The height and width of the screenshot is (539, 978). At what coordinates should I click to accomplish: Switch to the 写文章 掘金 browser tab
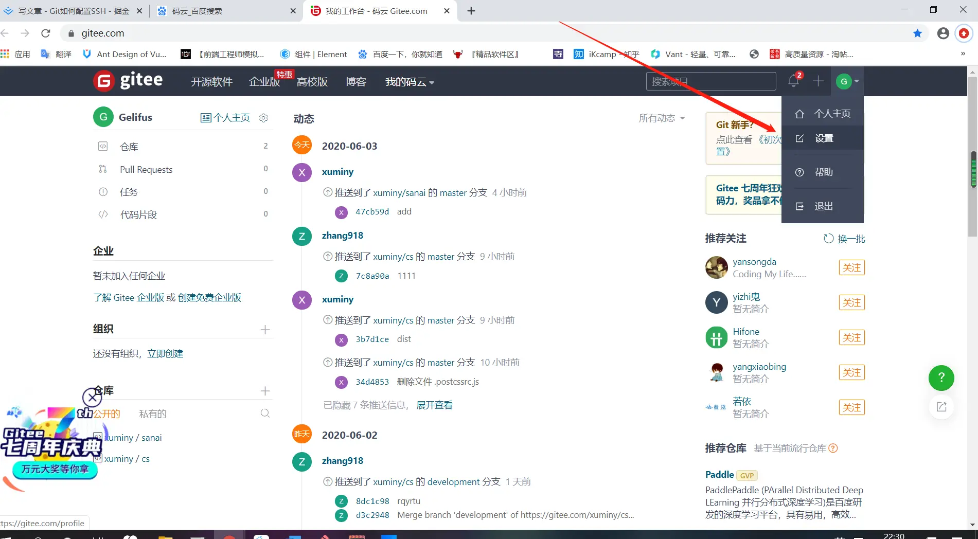[74, 11]
